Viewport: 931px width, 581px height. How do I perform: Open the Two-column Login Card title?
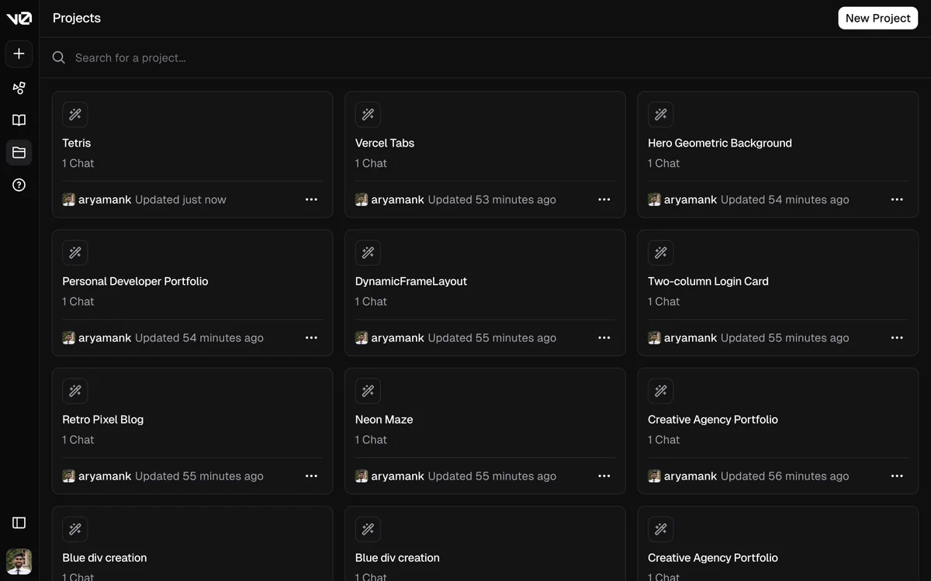coord(708,281)
